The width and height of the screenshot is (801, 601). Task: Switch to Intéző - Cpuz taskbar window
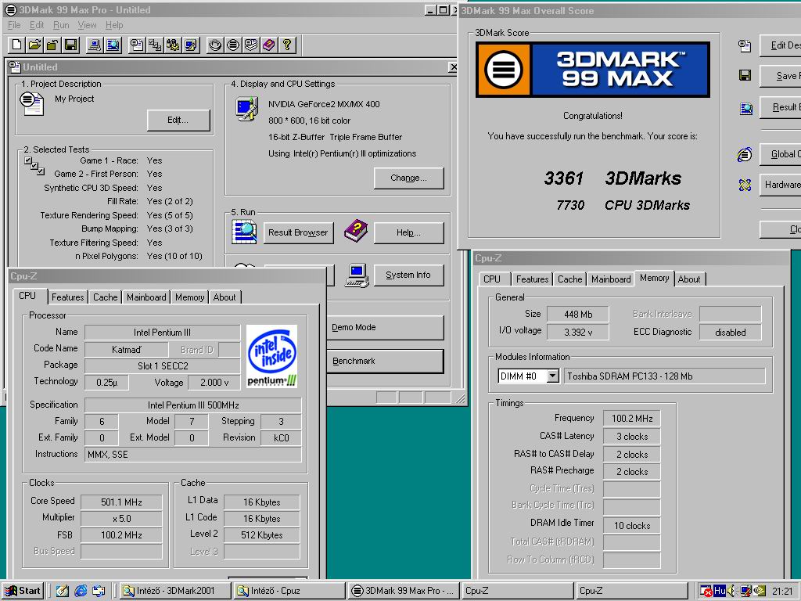pos(289,591)
